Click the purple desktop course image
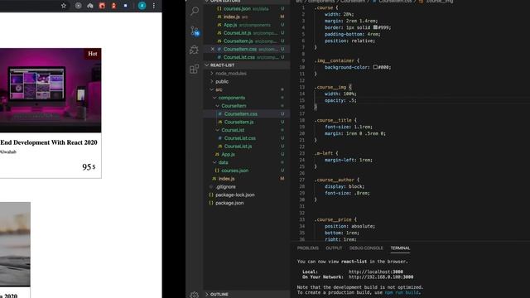530x298 pixels. (51, 90)
